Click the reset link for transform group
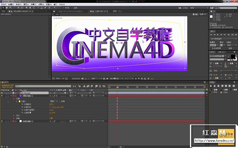The height and width of the screenshot is (148, 238). click(51, 118)
